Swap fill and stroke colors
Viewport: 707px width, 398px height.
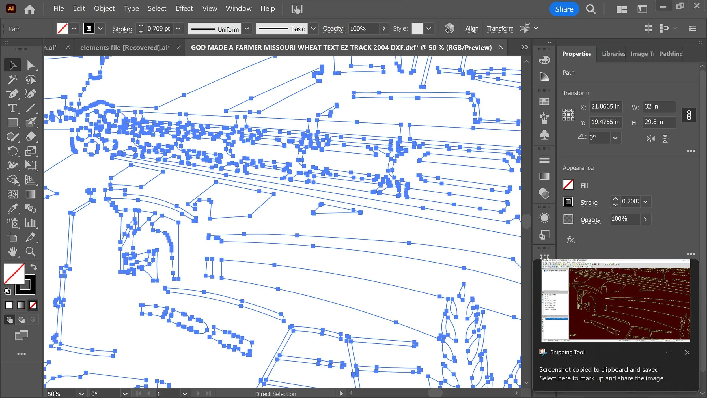click(34, 267)
